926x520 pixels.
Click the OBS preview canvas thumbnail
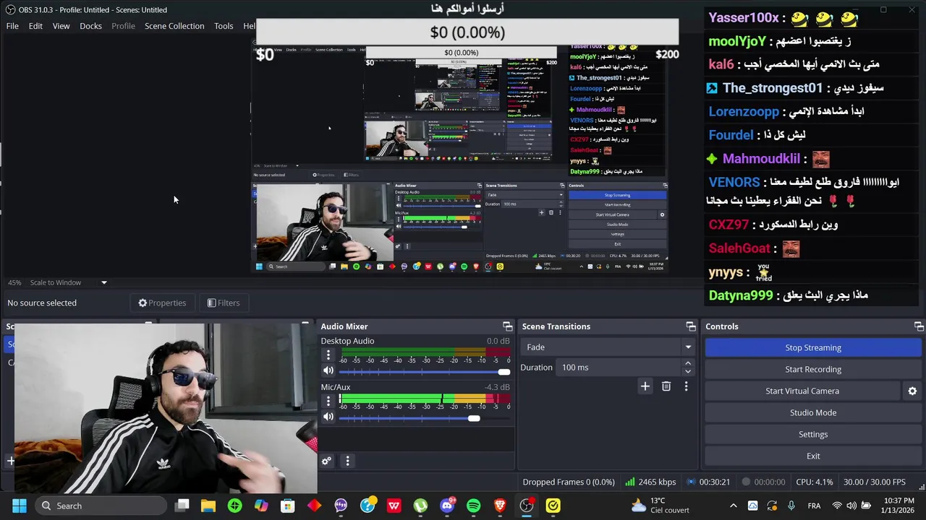pos(459,157)
